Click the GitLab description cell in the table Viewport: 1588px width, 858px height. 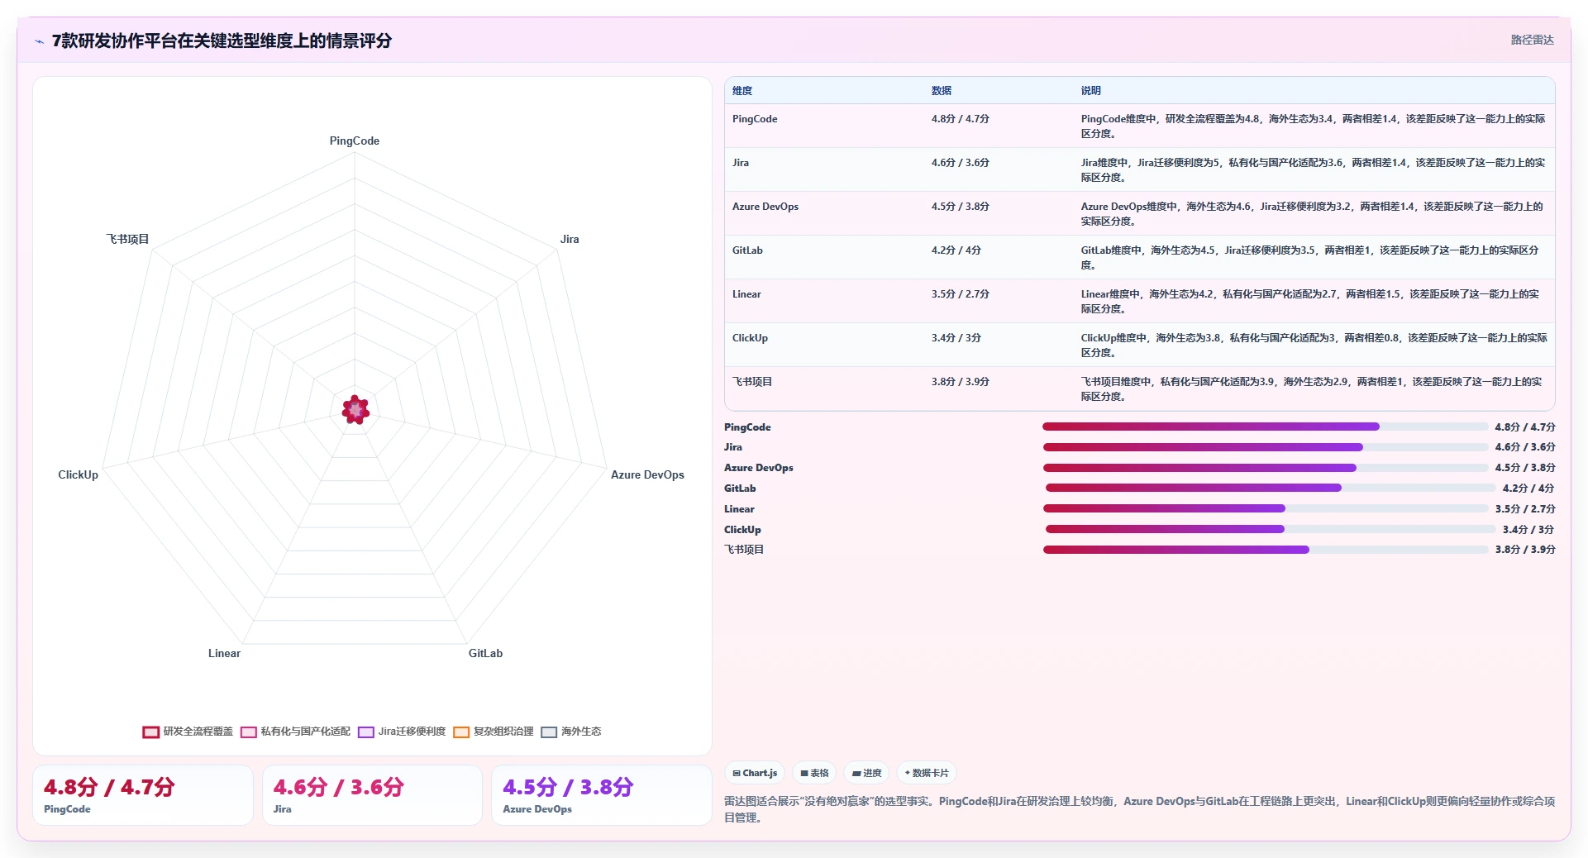click(1314, 258)
